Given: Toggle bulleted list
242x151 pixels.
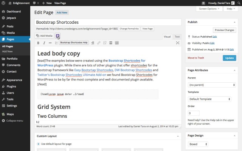Looking at the screenshot, I should pos(56,43).
